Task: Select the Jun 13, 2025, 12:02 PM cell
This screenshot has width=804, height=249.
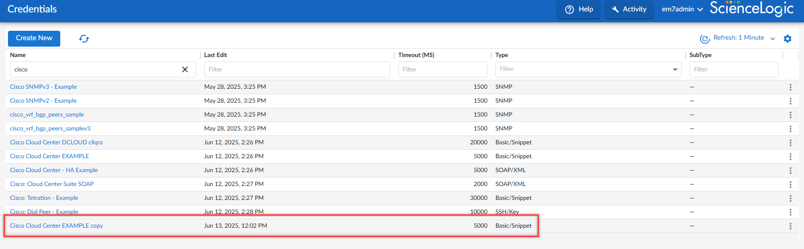Action: 236,226
